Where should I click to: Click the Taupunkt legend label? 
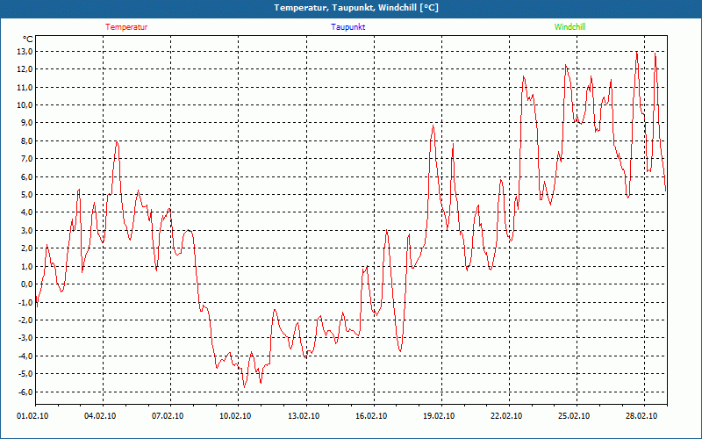[x=348, y=27]
